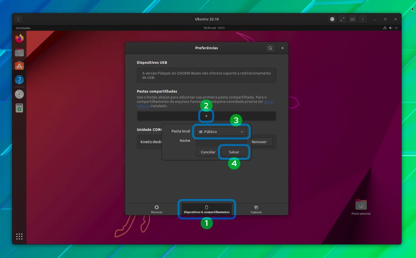The height and width of the screenshot is (258, 416).
Task: Click the Salvar button
Action: click(234, 152)
